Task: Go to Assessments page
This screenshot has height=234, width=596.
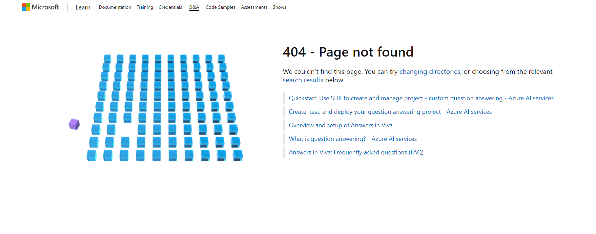Action: coord(254,7)
